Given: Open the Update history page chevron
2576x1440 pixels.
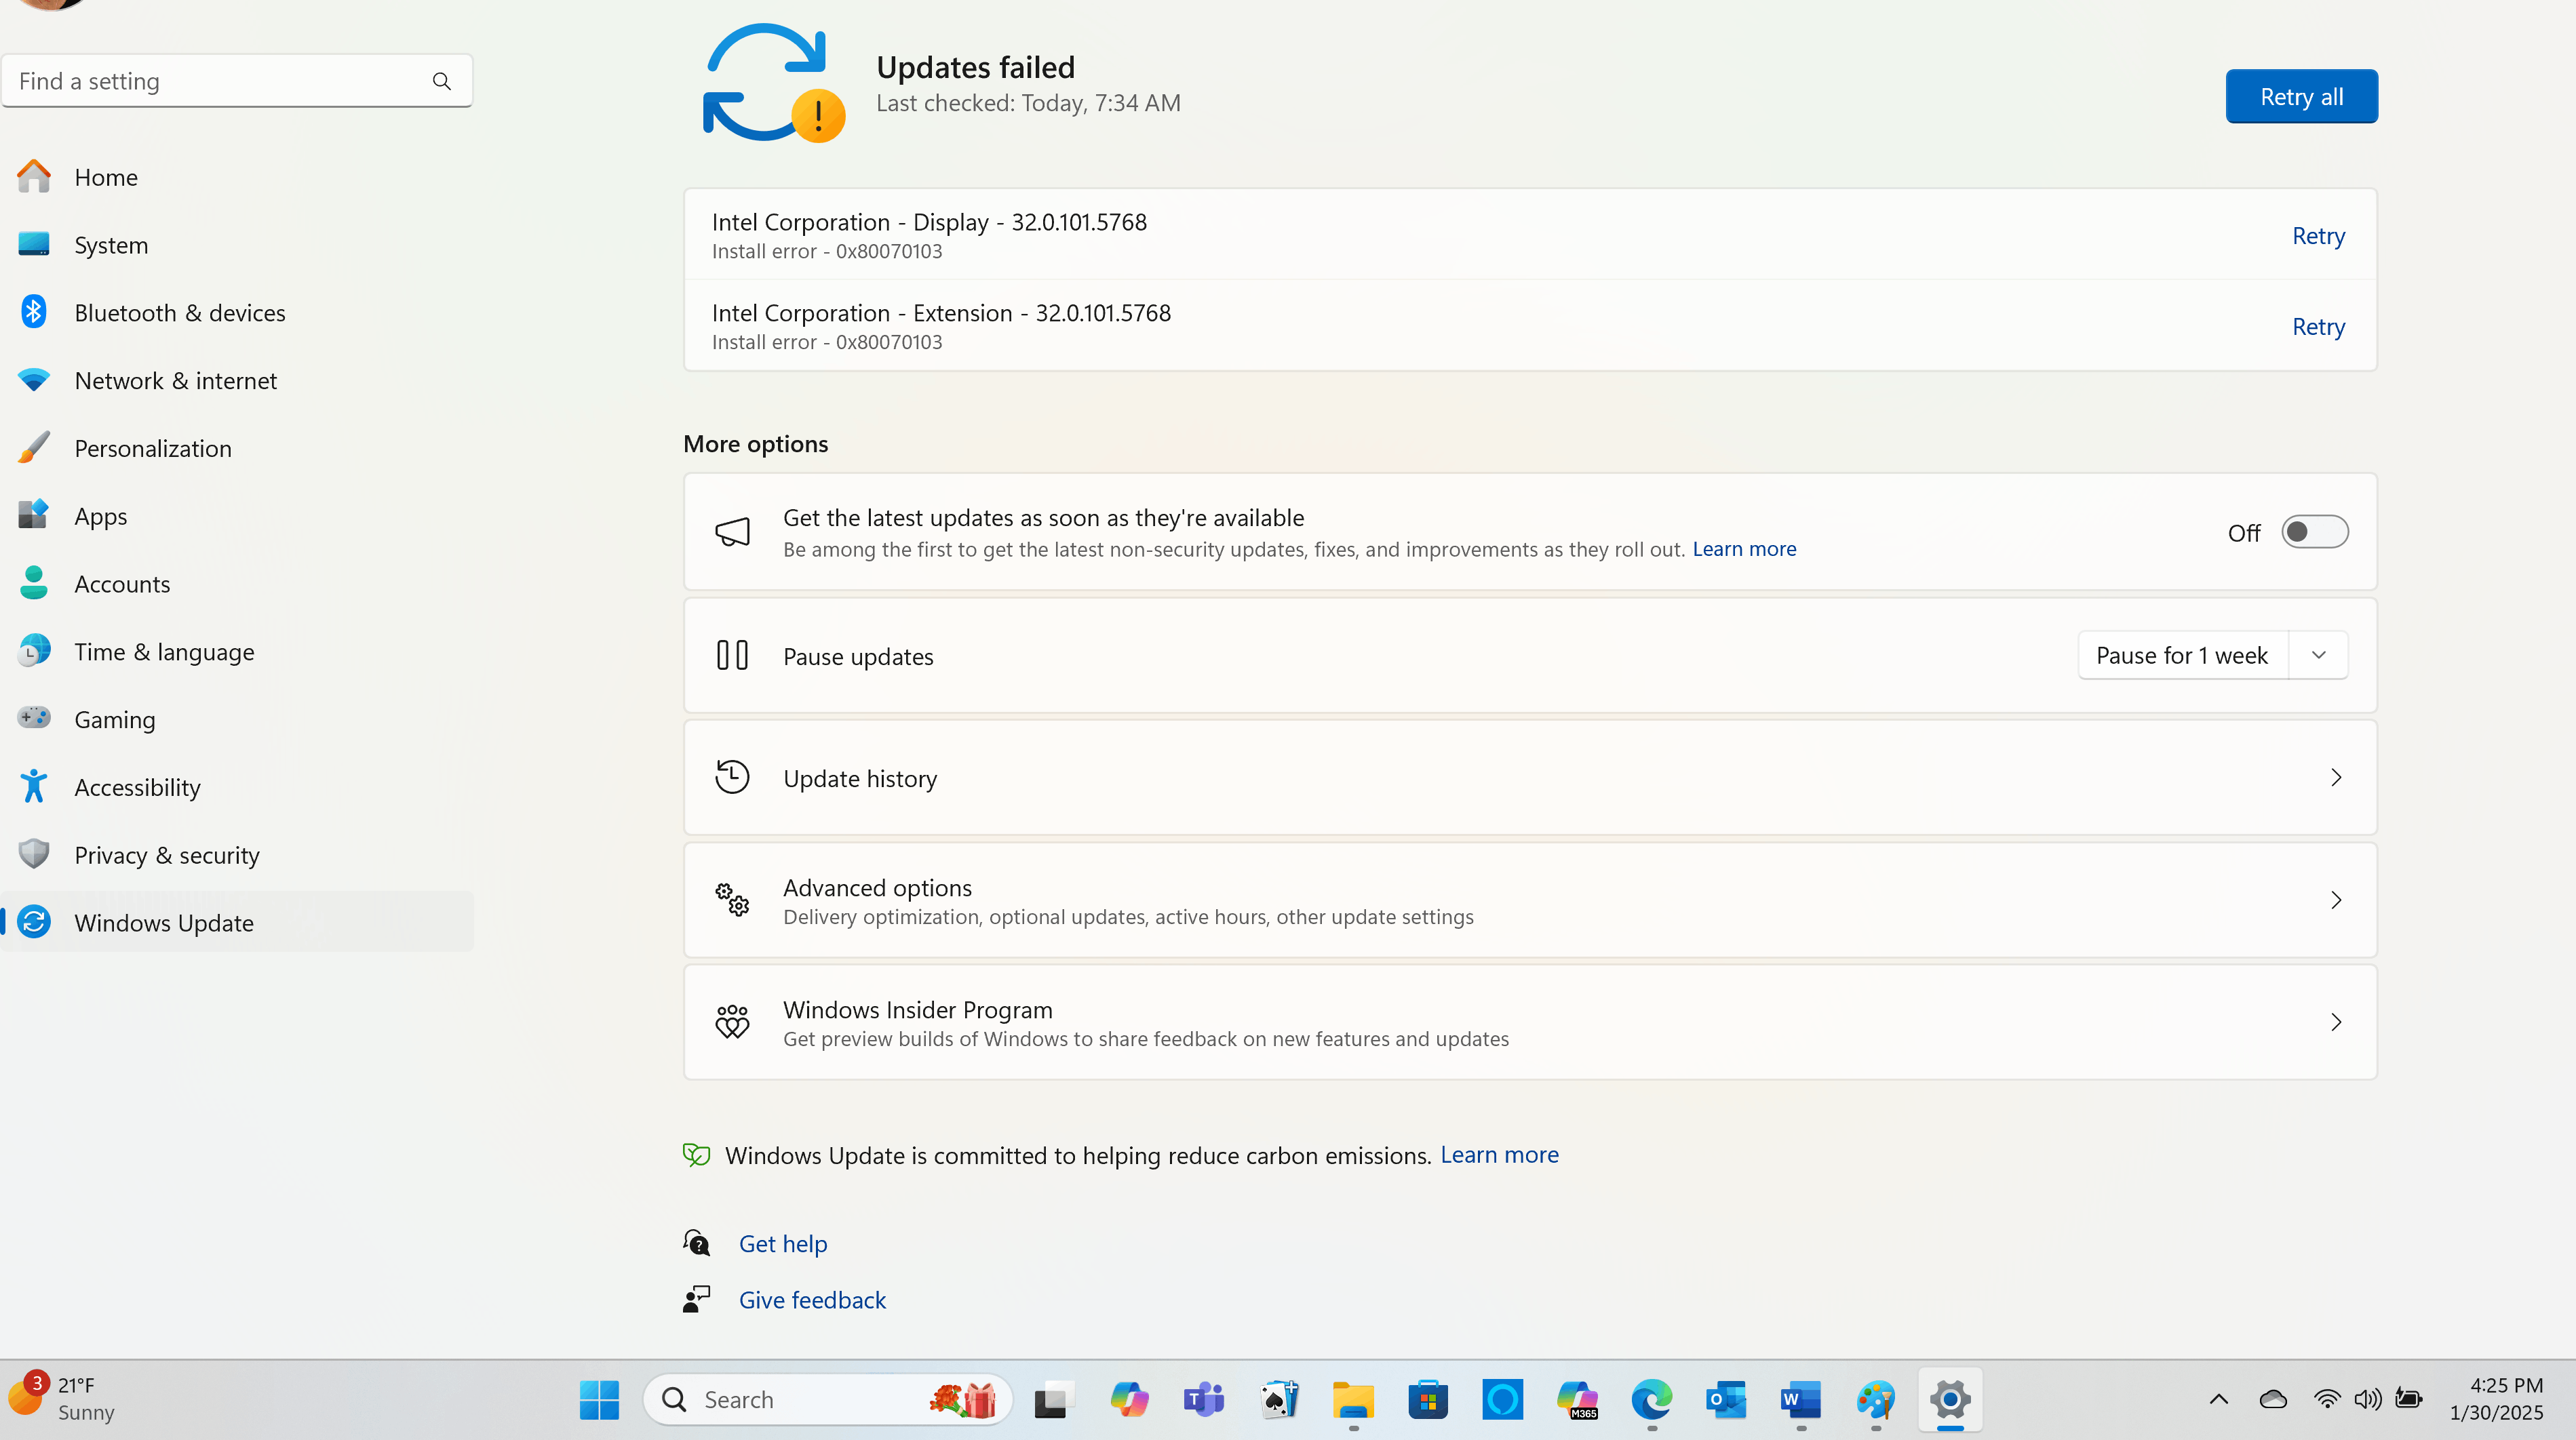Looking at the screenshot, I should tap(2336, 778).
